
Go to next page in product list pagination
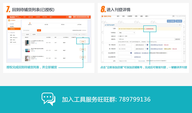tap(83, 35)
